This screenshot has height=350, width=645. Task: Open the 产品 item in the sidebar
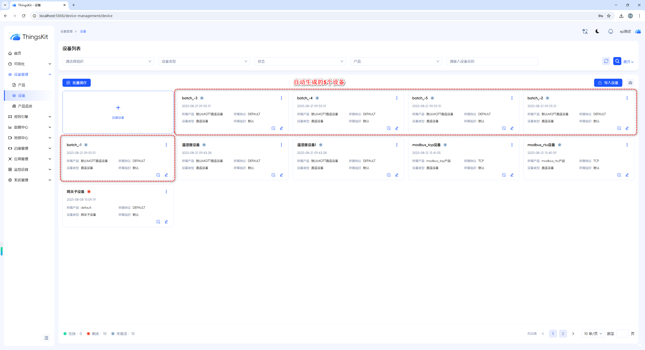(21, 85)
